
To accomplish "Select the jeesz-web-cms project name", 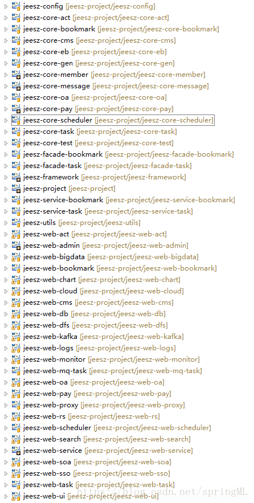I will click(x=48, y=302).
